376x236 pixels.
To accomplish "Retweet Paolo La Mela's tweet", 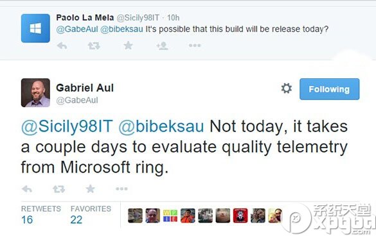I will 94,46.
